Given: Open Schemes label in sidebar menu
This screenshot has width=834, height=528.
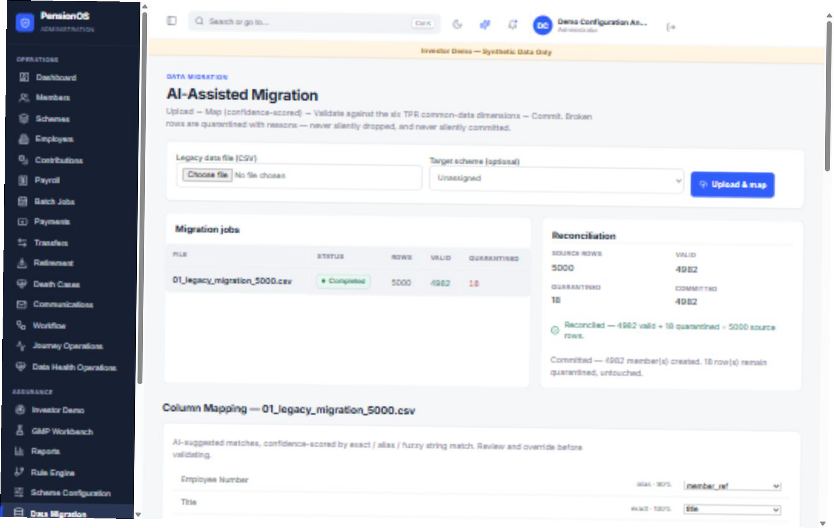Looking at the screenshot, I should click(53, 119).
